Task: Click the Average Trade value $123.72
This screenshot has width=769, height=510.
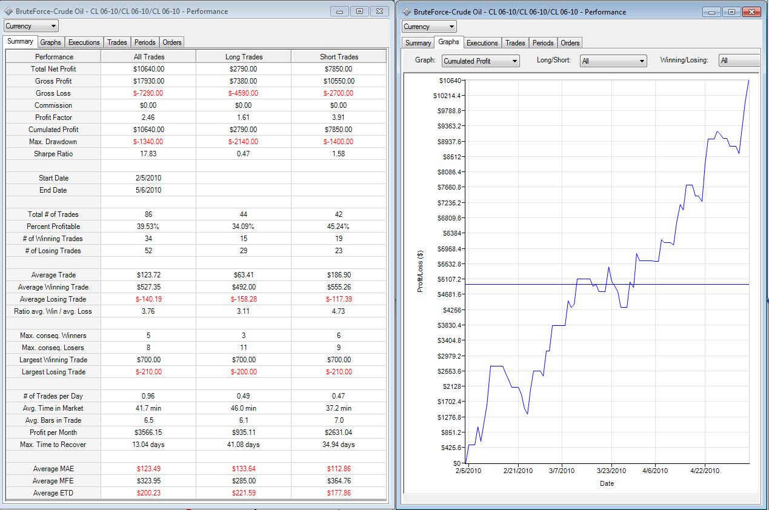Action: (148, 275)
